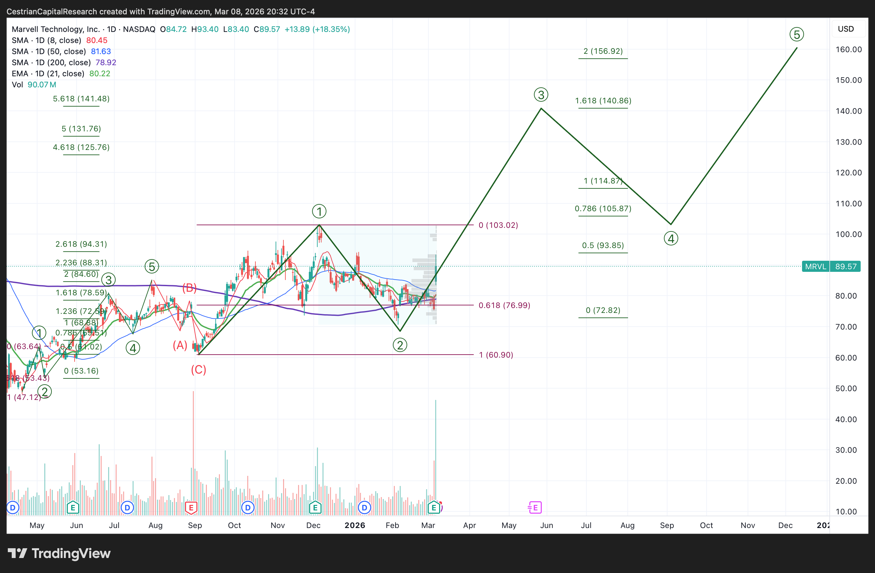Open the USD currency selector

(846, 29)
